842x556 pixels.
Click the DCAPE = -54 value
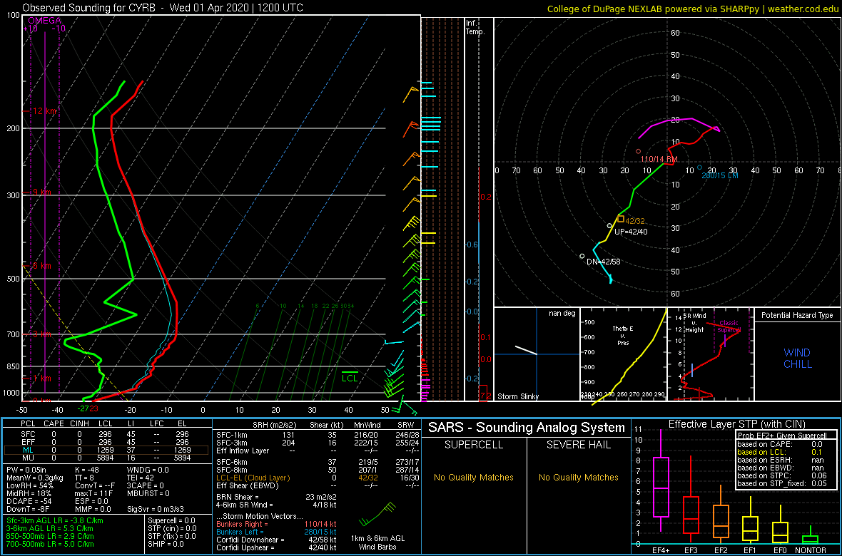(x=29, y=503)
